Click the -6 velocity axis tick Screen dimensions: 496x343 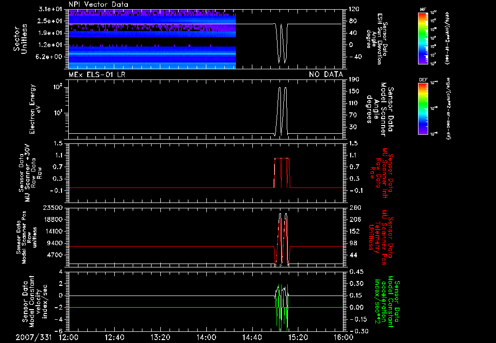tap(59, 331)
